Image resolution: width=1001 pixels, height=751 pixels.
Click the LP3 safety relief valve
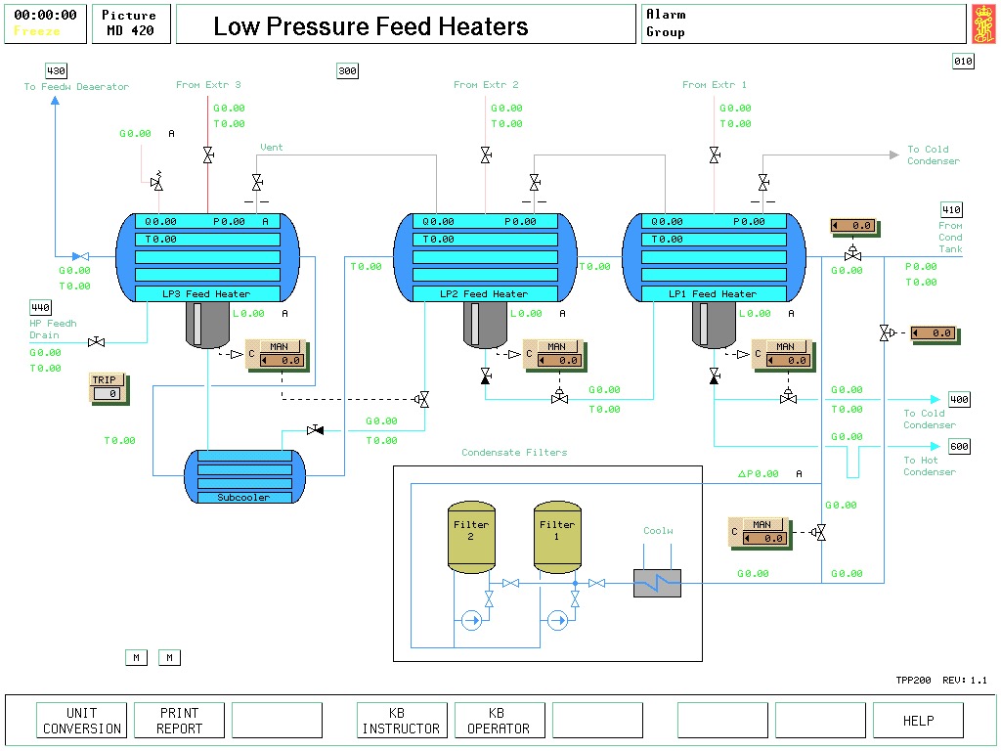click(x=157, y=181)
